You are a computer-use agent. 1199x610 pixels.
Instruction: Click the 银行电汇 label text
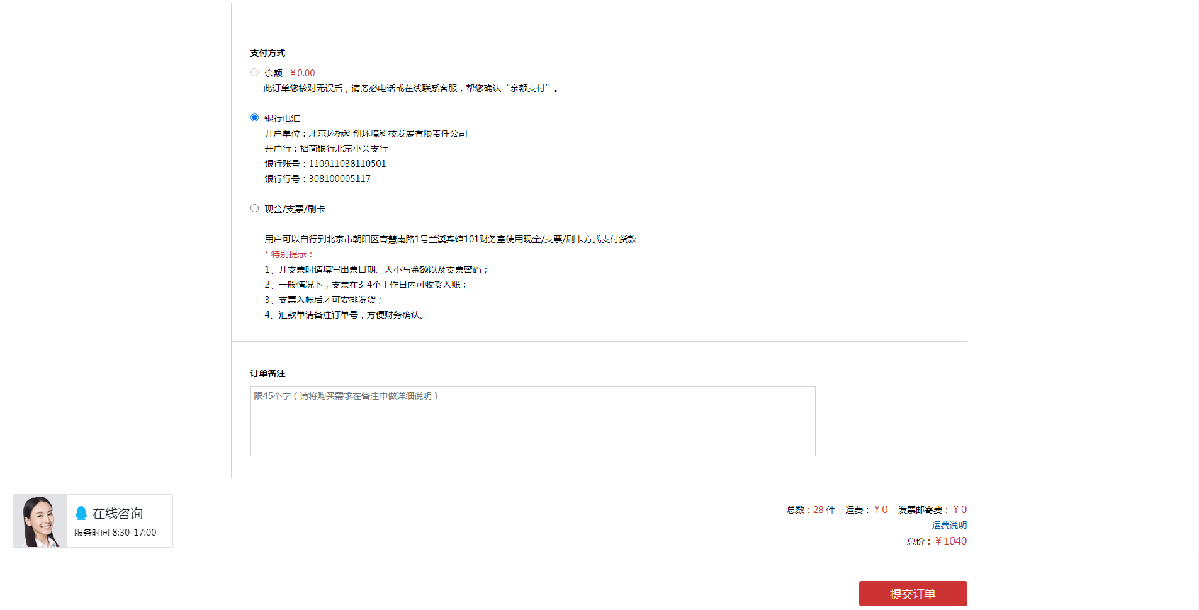tap(282, 118)
